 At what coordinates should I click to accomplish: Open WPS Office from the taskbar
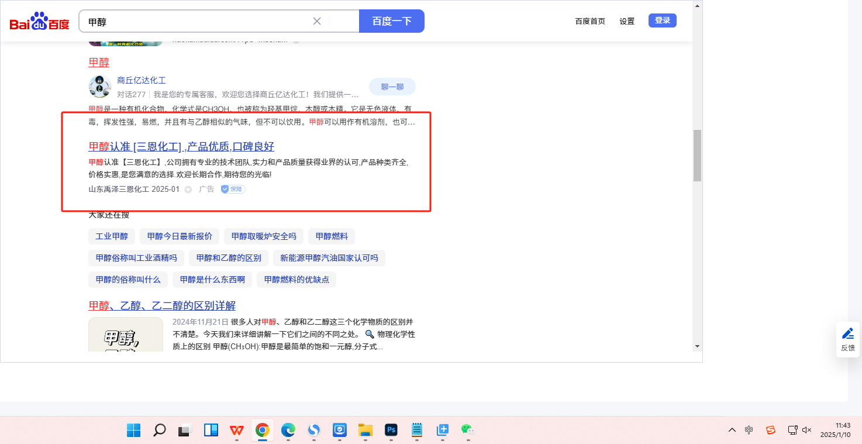tap(237, 431)
